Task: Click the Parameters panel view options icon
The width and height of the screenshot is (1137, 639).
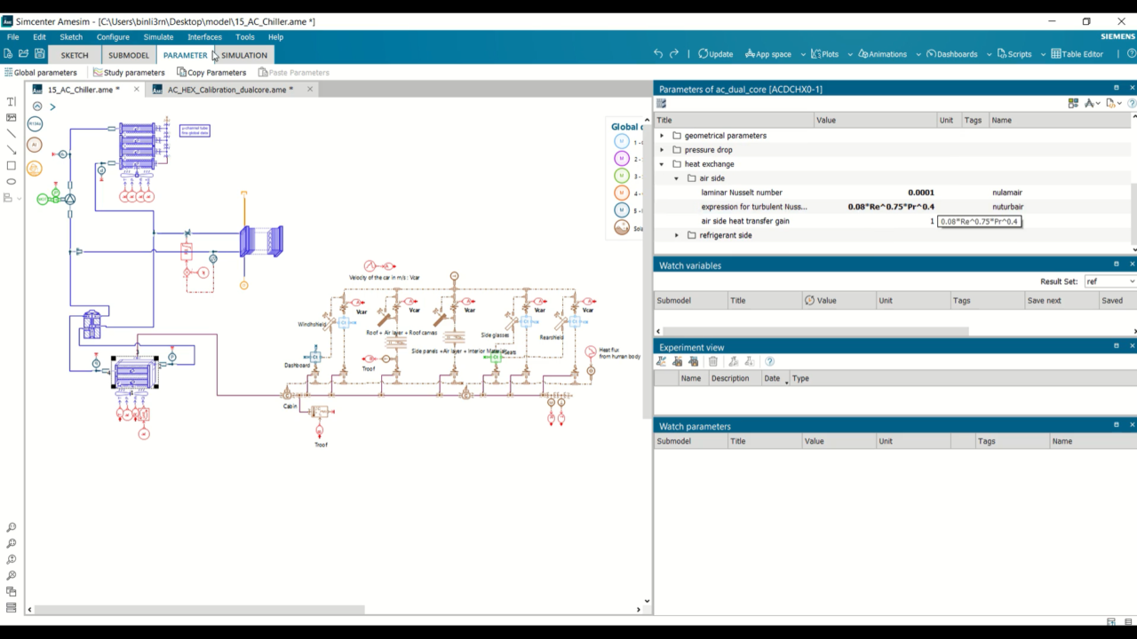Action: pos(1073,104)
